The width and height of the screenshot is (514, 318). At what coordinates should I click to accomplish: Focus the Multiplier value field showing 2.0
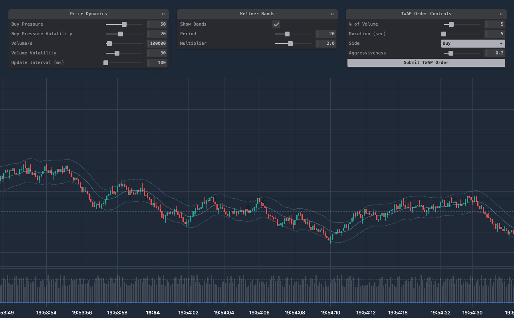[x=326, y=44]
